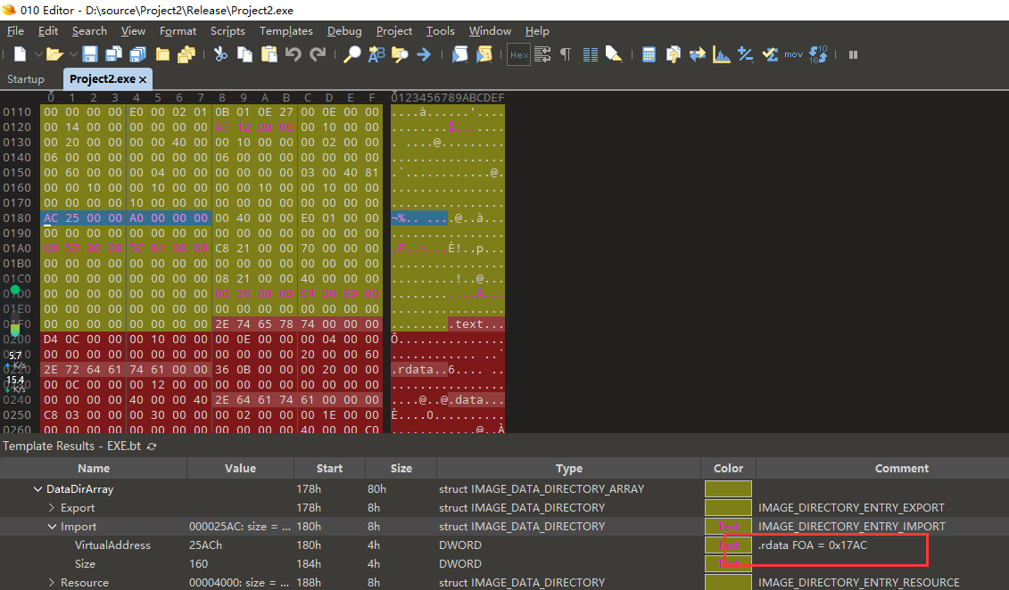Click the Color swatch for DataDirArray row
The image size is (1009, 590).
pos(728,489)
